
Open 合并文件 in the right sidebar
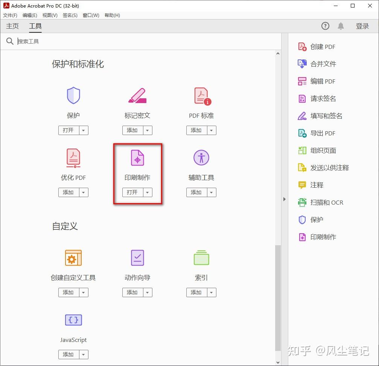317,64
